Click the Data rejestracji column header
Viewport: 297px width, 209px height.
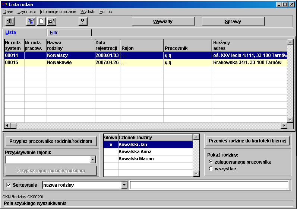click(107, 45)
